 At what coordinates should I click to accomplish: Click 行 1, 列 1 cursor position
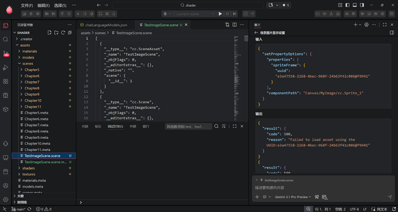(323, 209)
